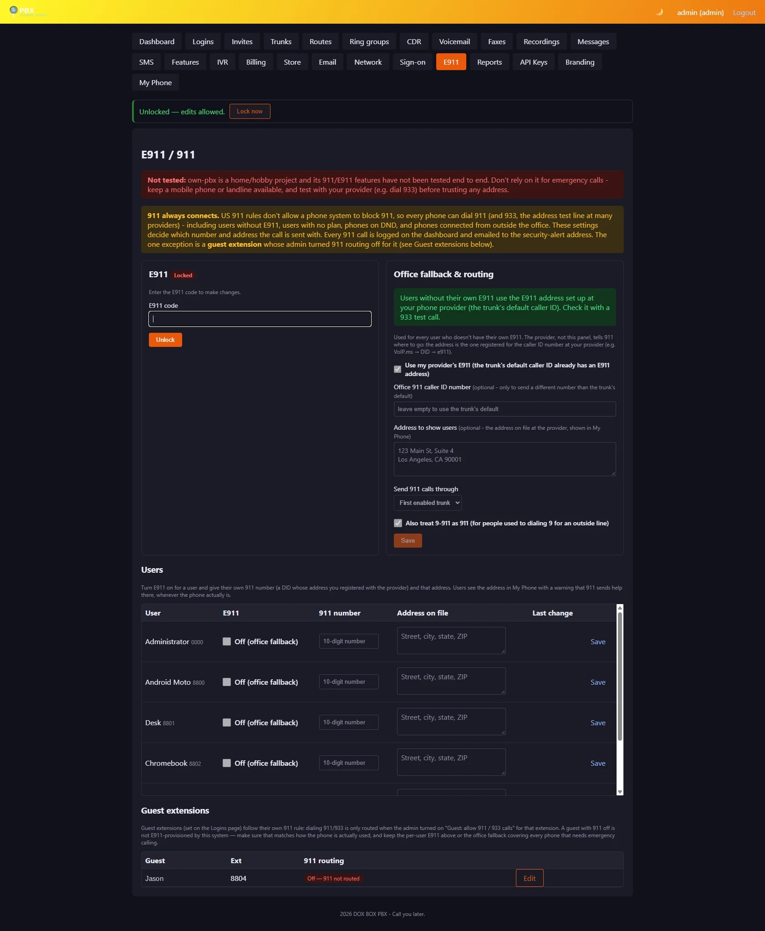This screenshot has width=765, height=931.
Task: Click the 'Off — 911 not routed' badge
Action: 333,879
